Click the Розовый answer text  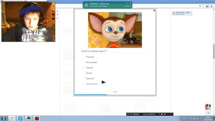click(x=90, y=57)
